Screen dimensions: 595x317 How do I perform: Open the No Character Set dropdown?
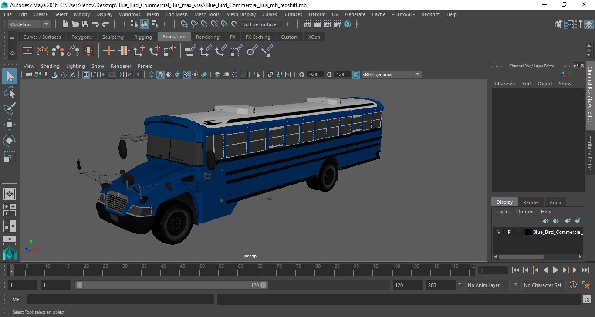coord(543,285)
